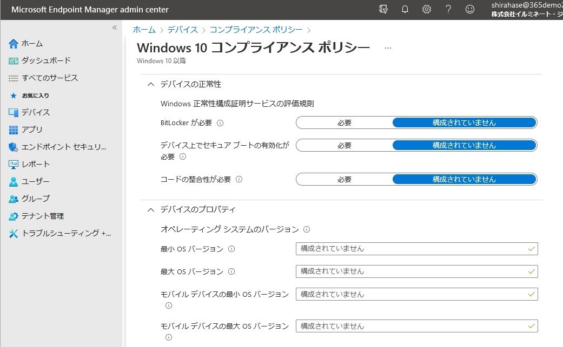563x347 pixels.
Task: Open the settings gear in the header
Action: tap(427, 9)
